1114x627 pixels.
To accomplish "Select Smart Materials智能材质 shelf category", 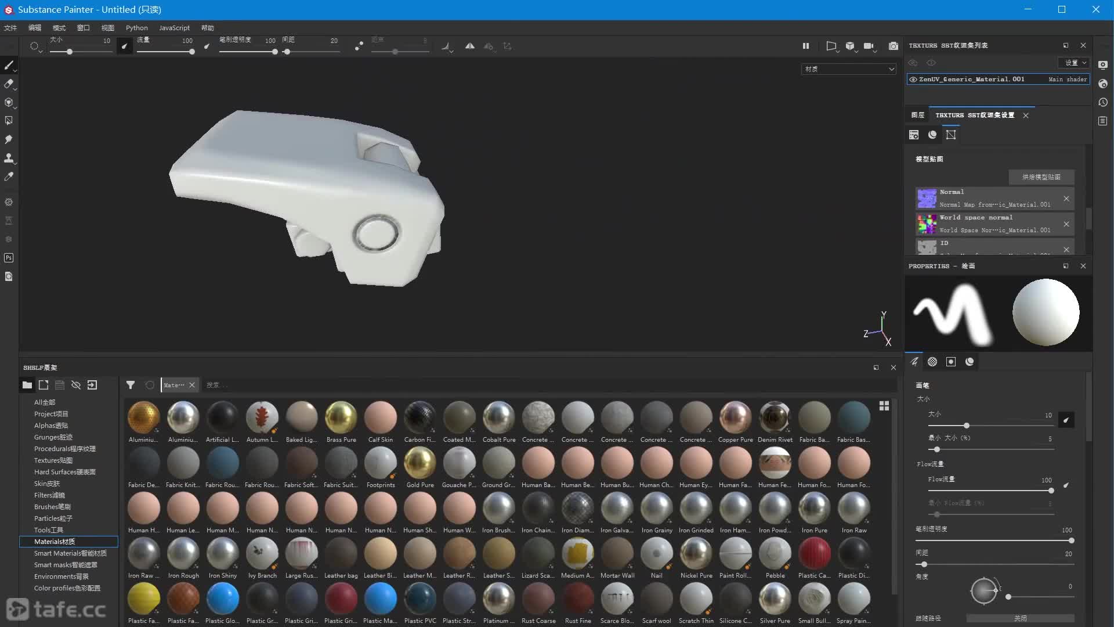I will (70, 553).
